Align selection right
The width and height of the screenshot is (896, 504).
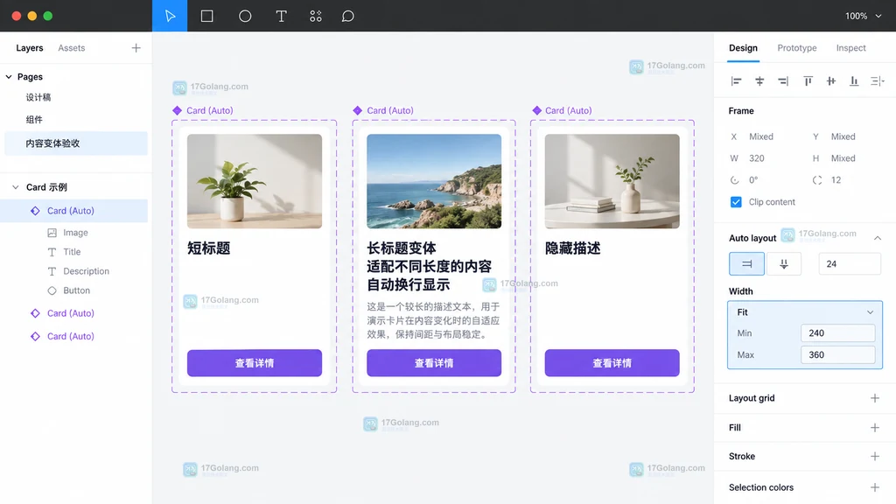(783, 81)
